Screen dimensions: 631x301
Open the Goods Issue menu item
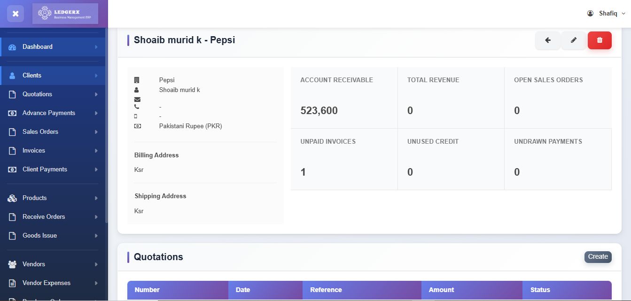(x=39, y=236)
